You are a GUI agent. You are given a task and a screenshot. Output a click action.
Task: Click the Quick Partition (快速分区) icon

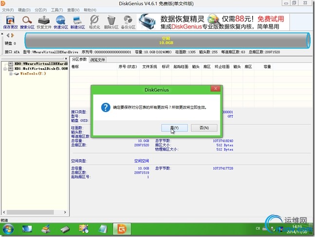pos(61,22)
